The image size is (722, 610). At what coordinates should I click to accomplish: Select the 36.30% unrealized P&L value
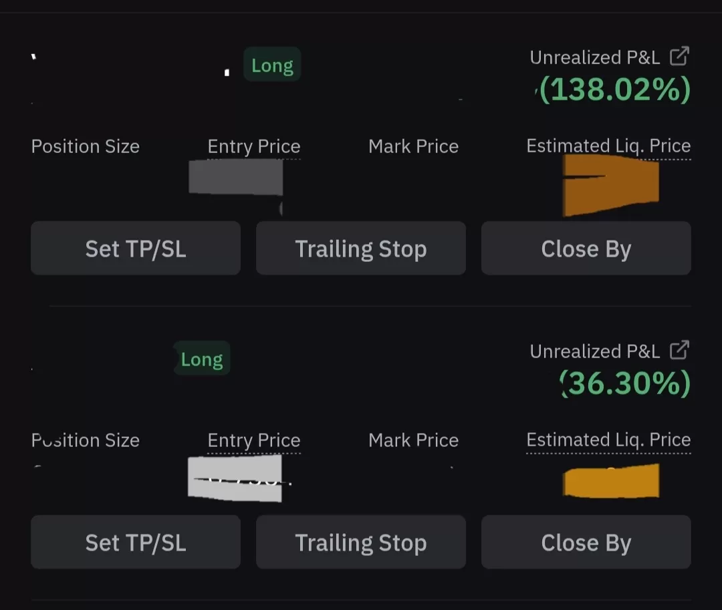click(x=625, y=384)
